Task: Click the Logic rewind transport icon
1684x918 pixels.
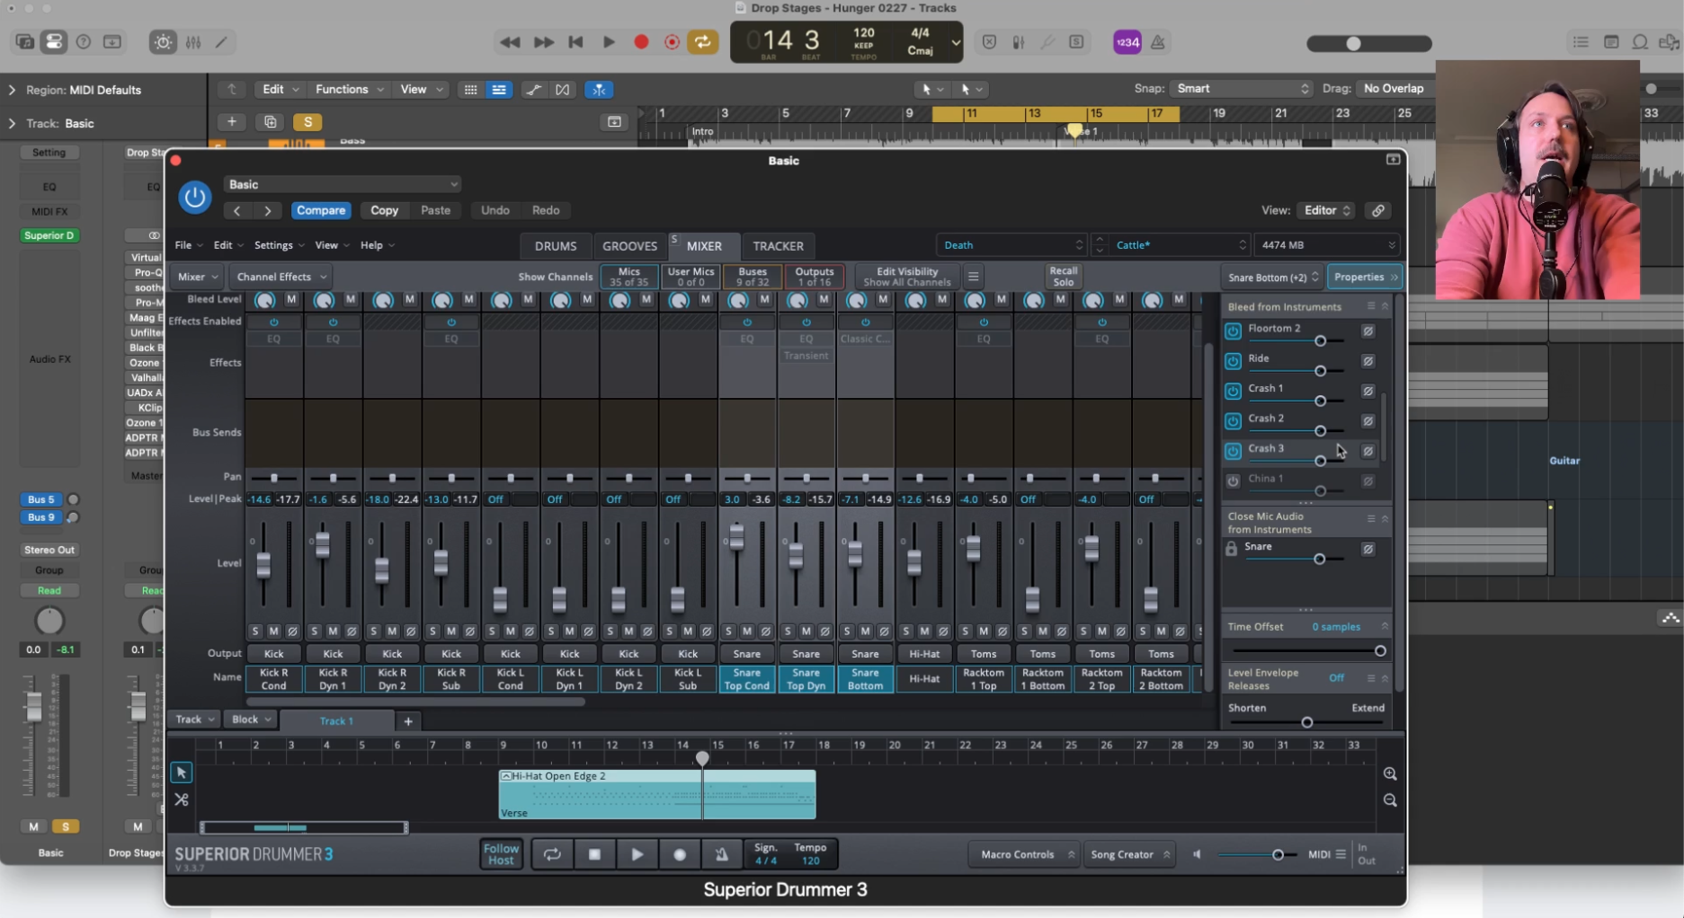Action: pos(510,42)
